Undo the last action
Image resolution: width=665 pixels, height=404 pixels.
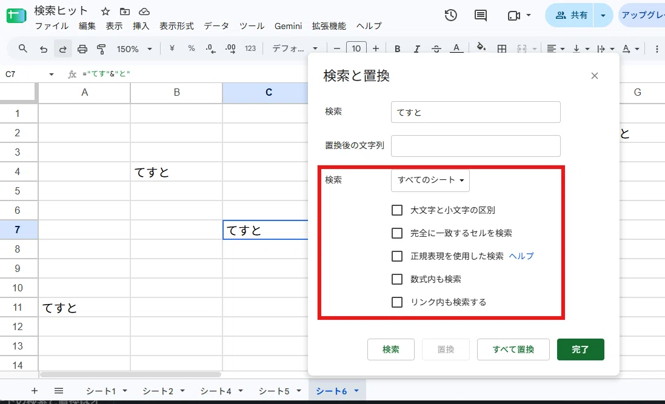click(x=43, y=49)
